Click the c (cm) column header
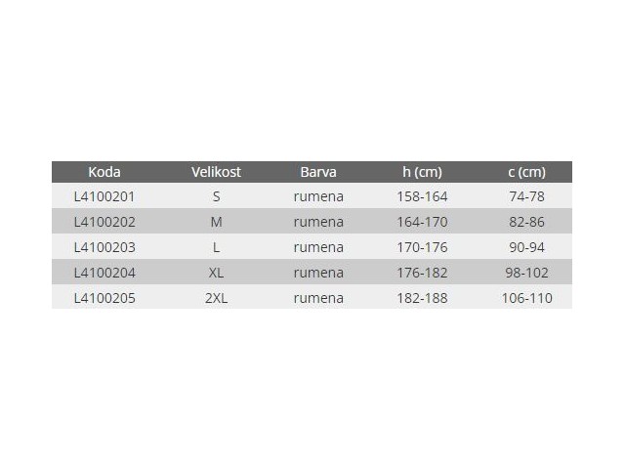 tap(526, 172)
